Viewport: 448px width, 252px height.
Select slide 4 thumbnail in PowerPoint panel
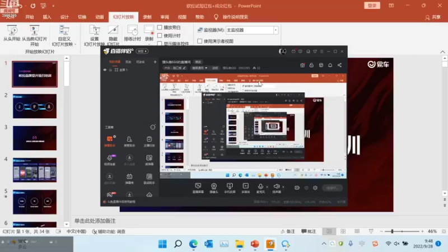[35, 170]
